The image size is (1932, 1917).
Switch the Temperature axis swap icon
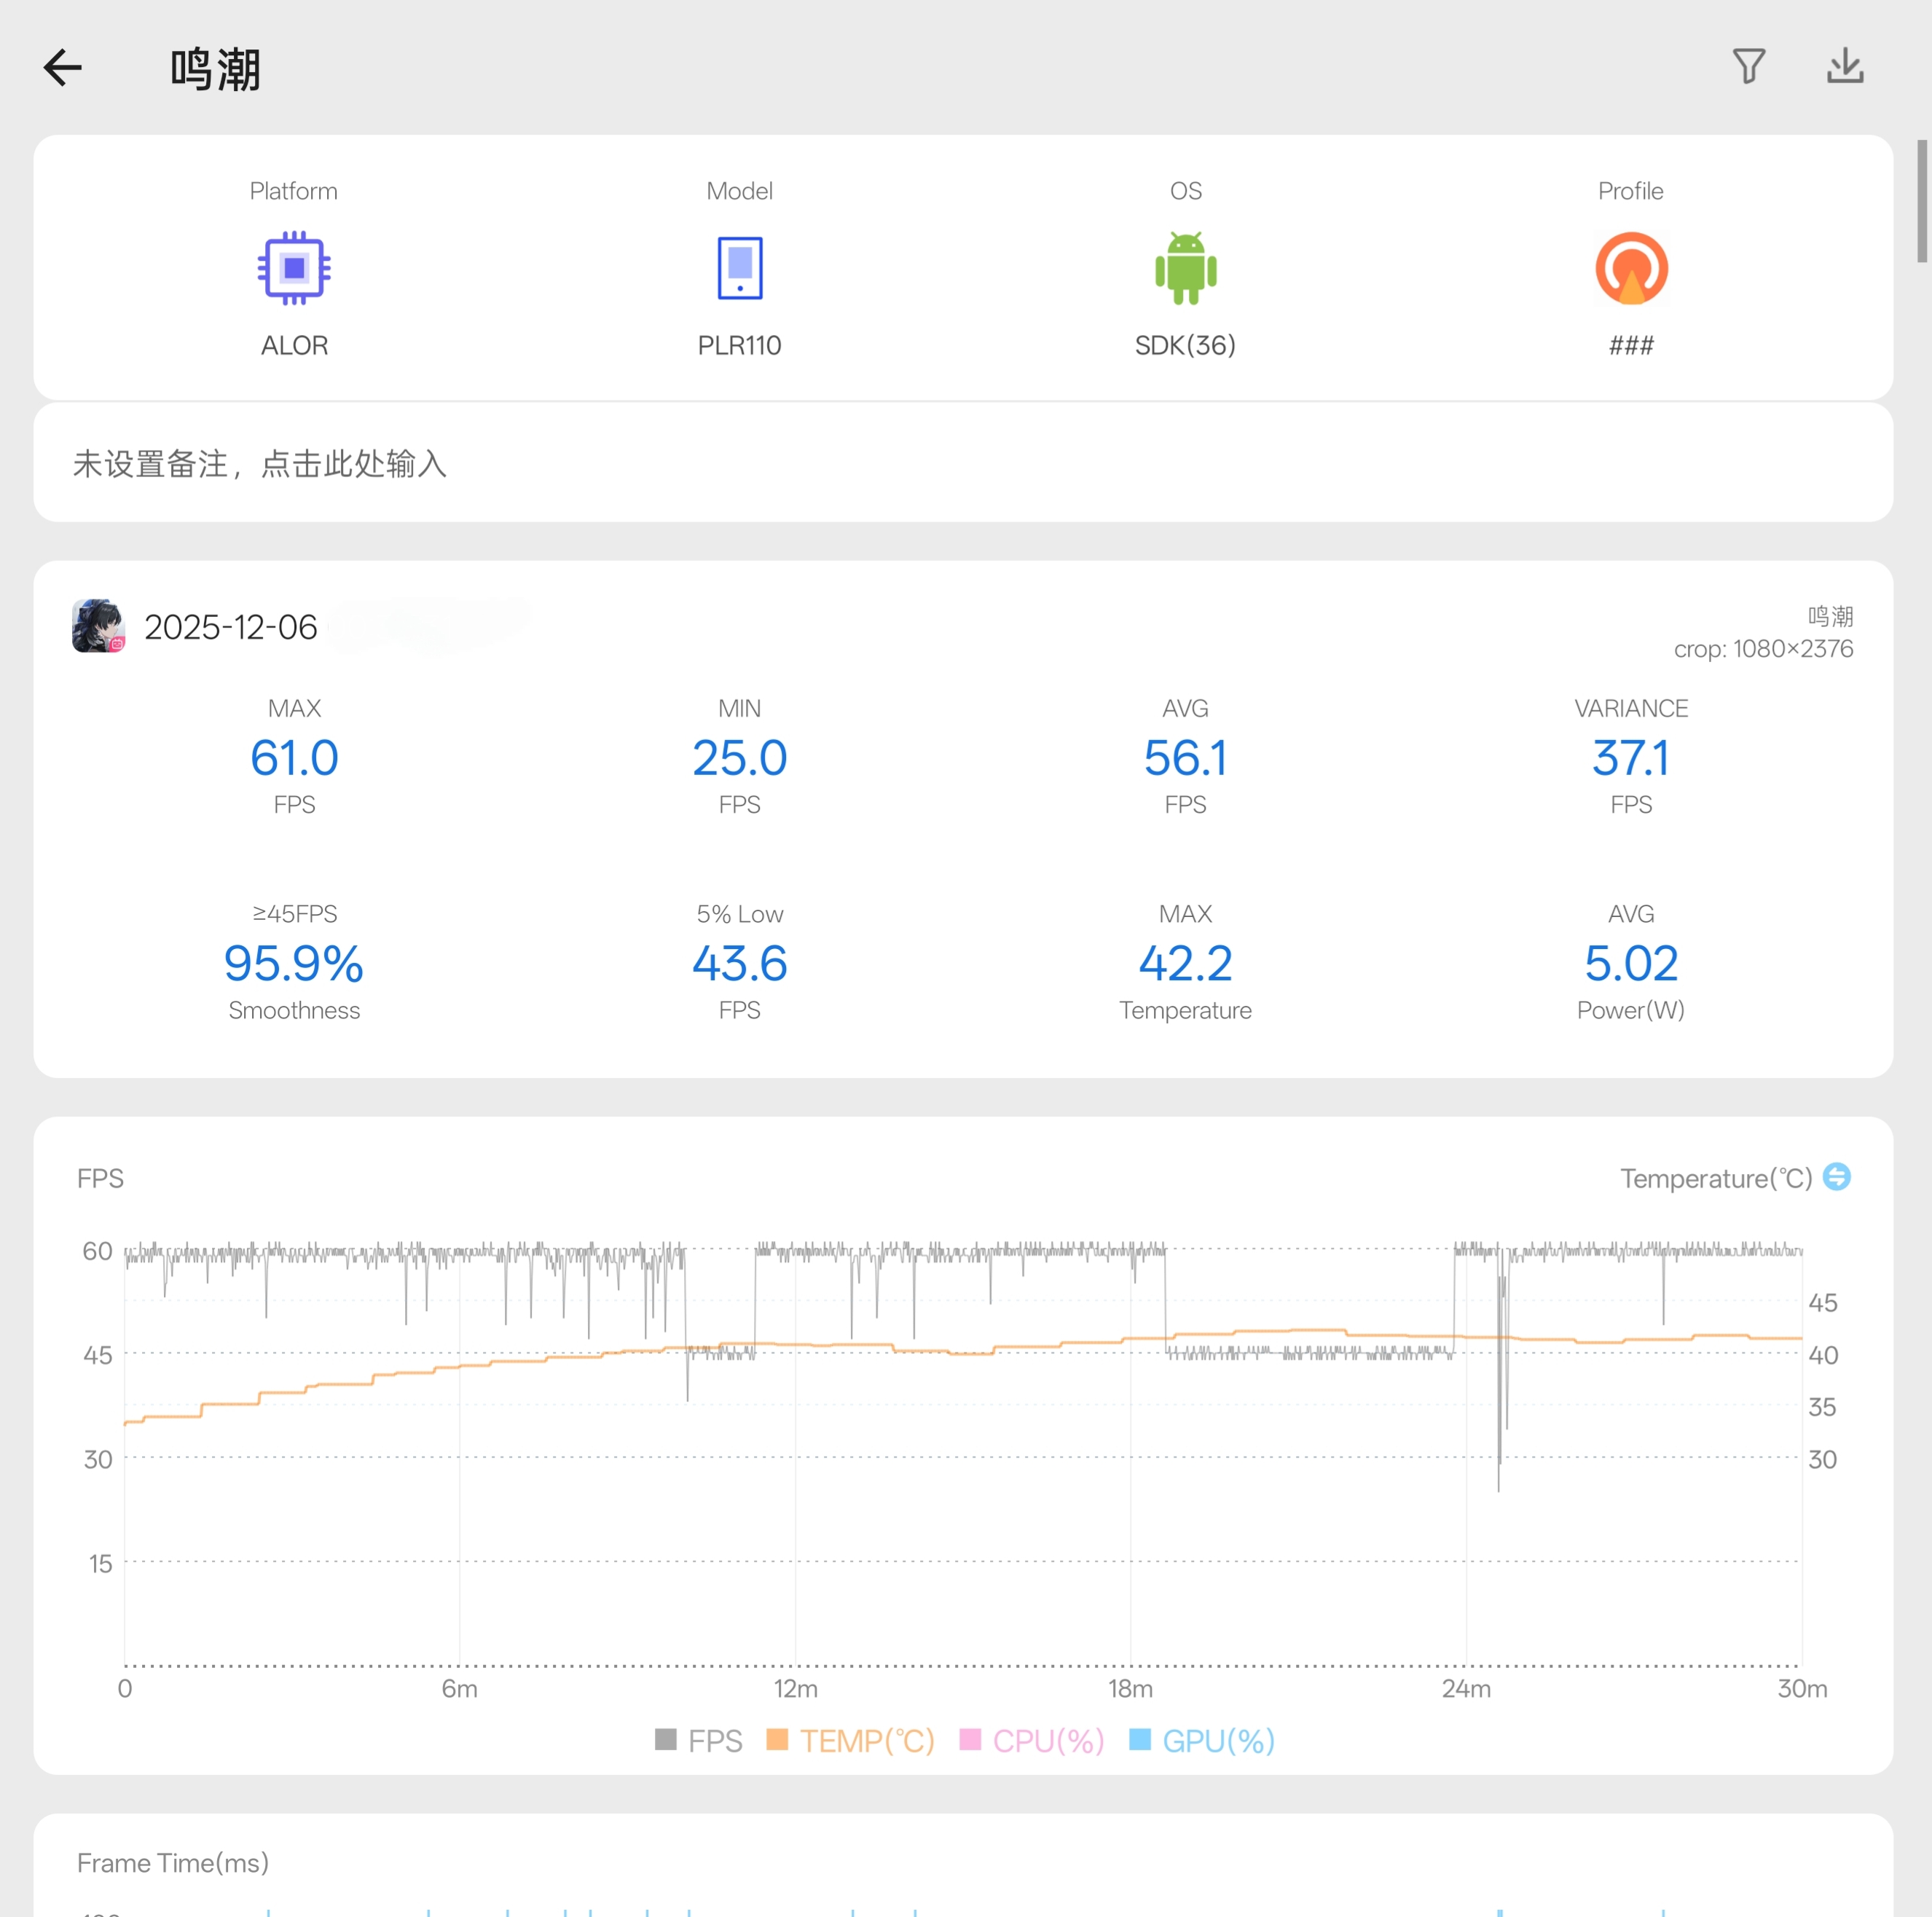pos(1836,1176)
